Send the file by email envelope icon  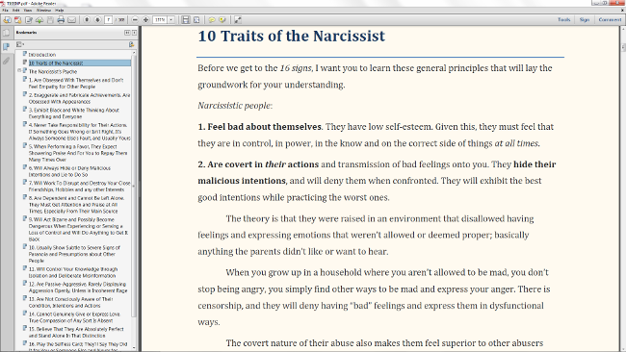[71, 19]
